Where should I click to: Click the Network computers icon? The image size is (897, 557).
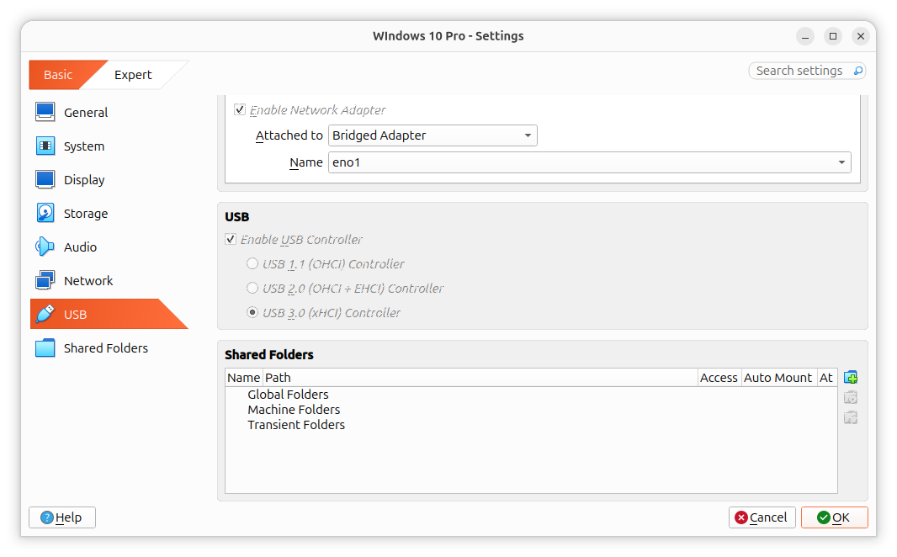click(x=45, y=281)
